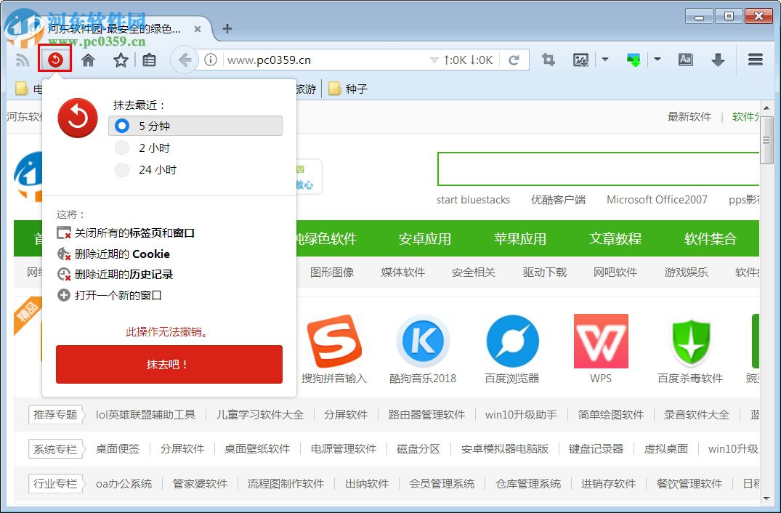This screenshot has height=513, width=781.
Task: Open the RSS feed subscription icon
Action: pos(23,59)
